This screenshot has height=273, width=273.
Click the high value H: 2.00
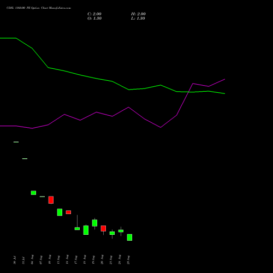[x=138, y=14]
